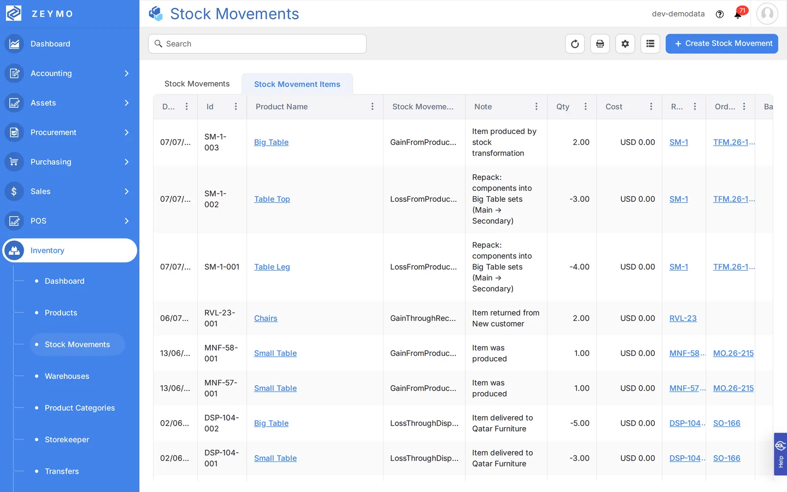Open the Table Leg product link

point(272,267)
